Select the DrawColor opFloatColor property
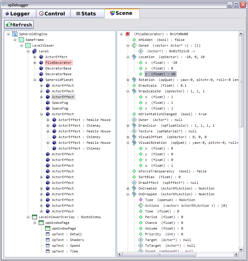The image size is (248, 261). pyautogui.click(x=176, y=125)
